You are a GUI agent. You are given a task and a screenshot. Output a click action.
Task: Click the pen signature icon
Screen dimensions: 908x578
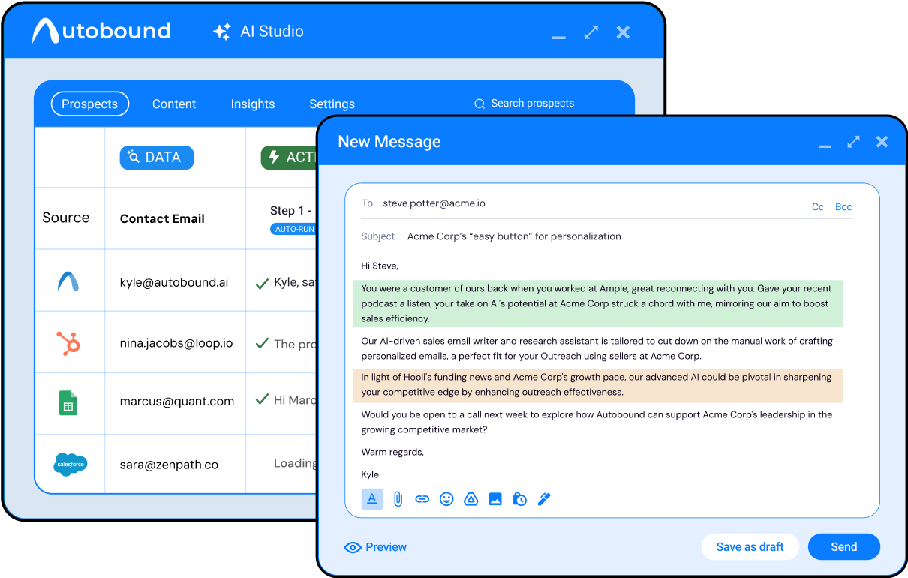pyautogui.click(x=544, y=499)
